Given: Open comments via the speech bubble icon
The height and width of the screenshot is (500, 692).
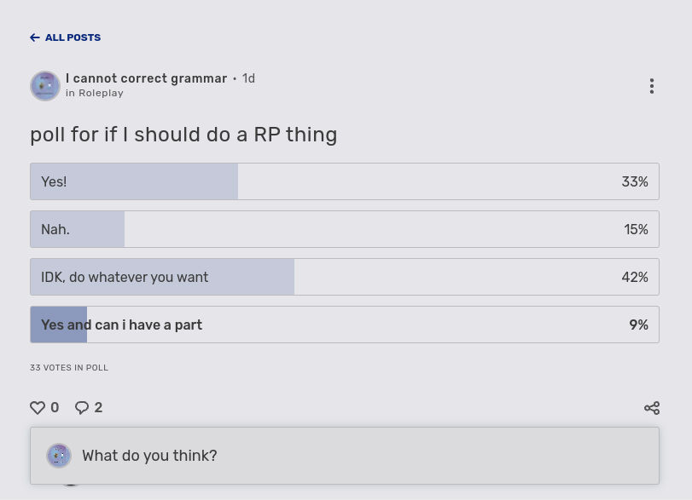Looking at the screenshot, I should pos(82,408).
